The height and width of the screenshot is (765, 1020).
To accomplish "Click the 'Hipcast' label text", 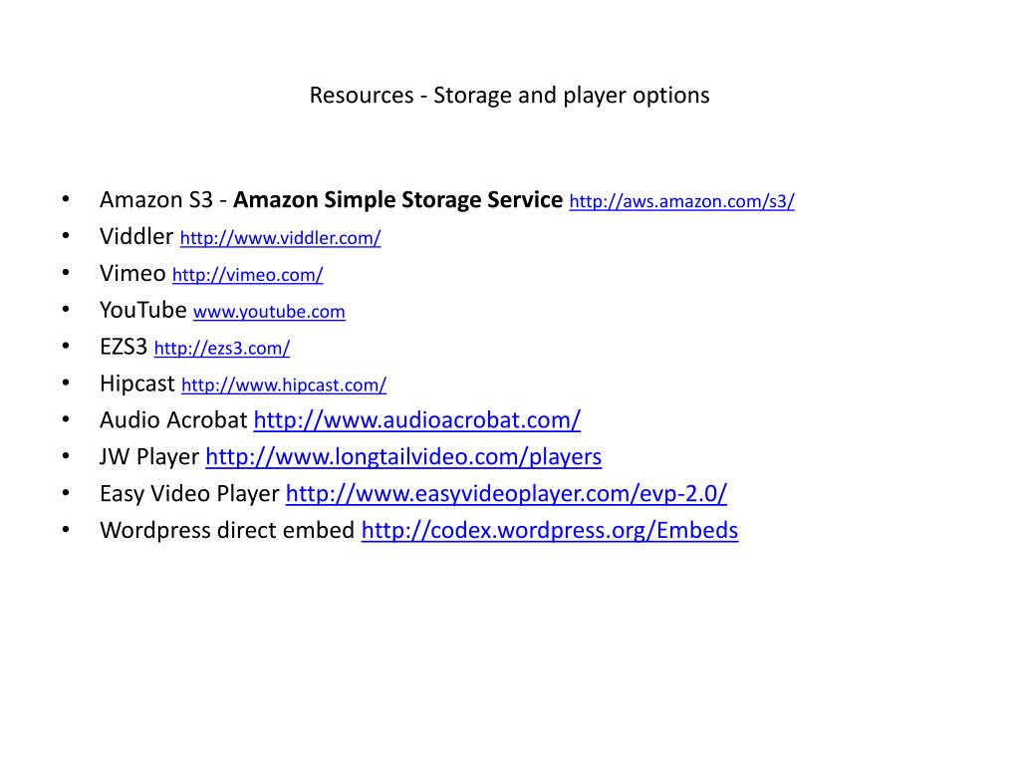I will [x=137, y=383].
